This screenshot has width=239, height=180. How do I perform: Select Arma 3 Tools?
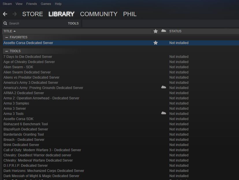14,114
